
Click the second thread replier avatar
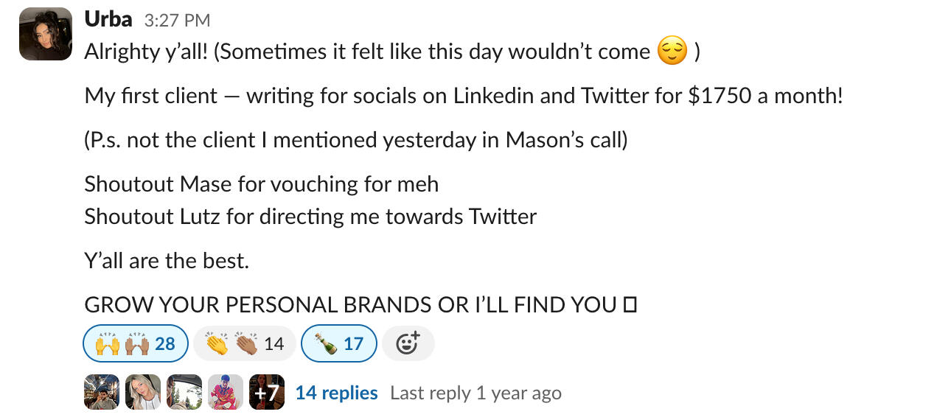coord(143,393)
